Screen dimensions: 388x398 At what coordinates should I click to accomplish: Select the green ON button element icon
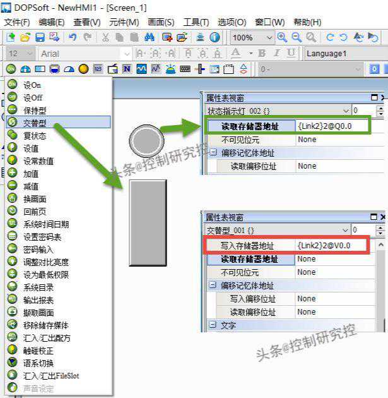(x=11, y=68)
